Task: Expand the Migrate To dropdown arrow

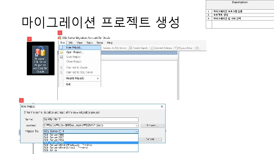Action: coord(136,131)
